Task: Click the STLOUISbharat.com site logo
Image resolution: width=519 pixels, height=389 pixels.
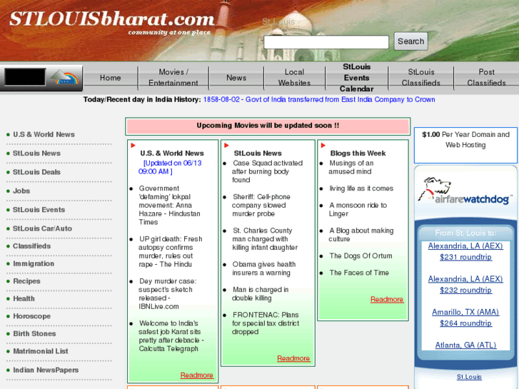Action: tap(113, 21)
